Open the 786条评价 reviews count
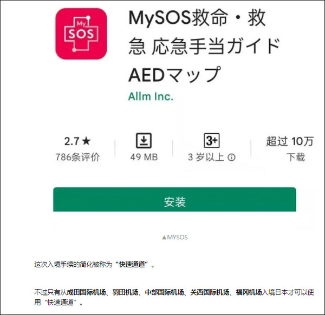The height and width of the screenshot is (315, 325). (x=77, y=157)
